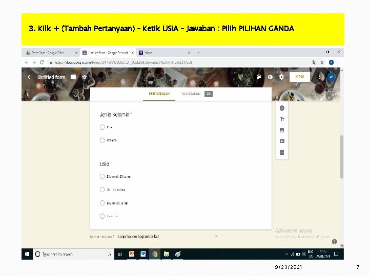Open Word from the taskbar
This screenshot has width=369, height=276.
click(143, 254)
